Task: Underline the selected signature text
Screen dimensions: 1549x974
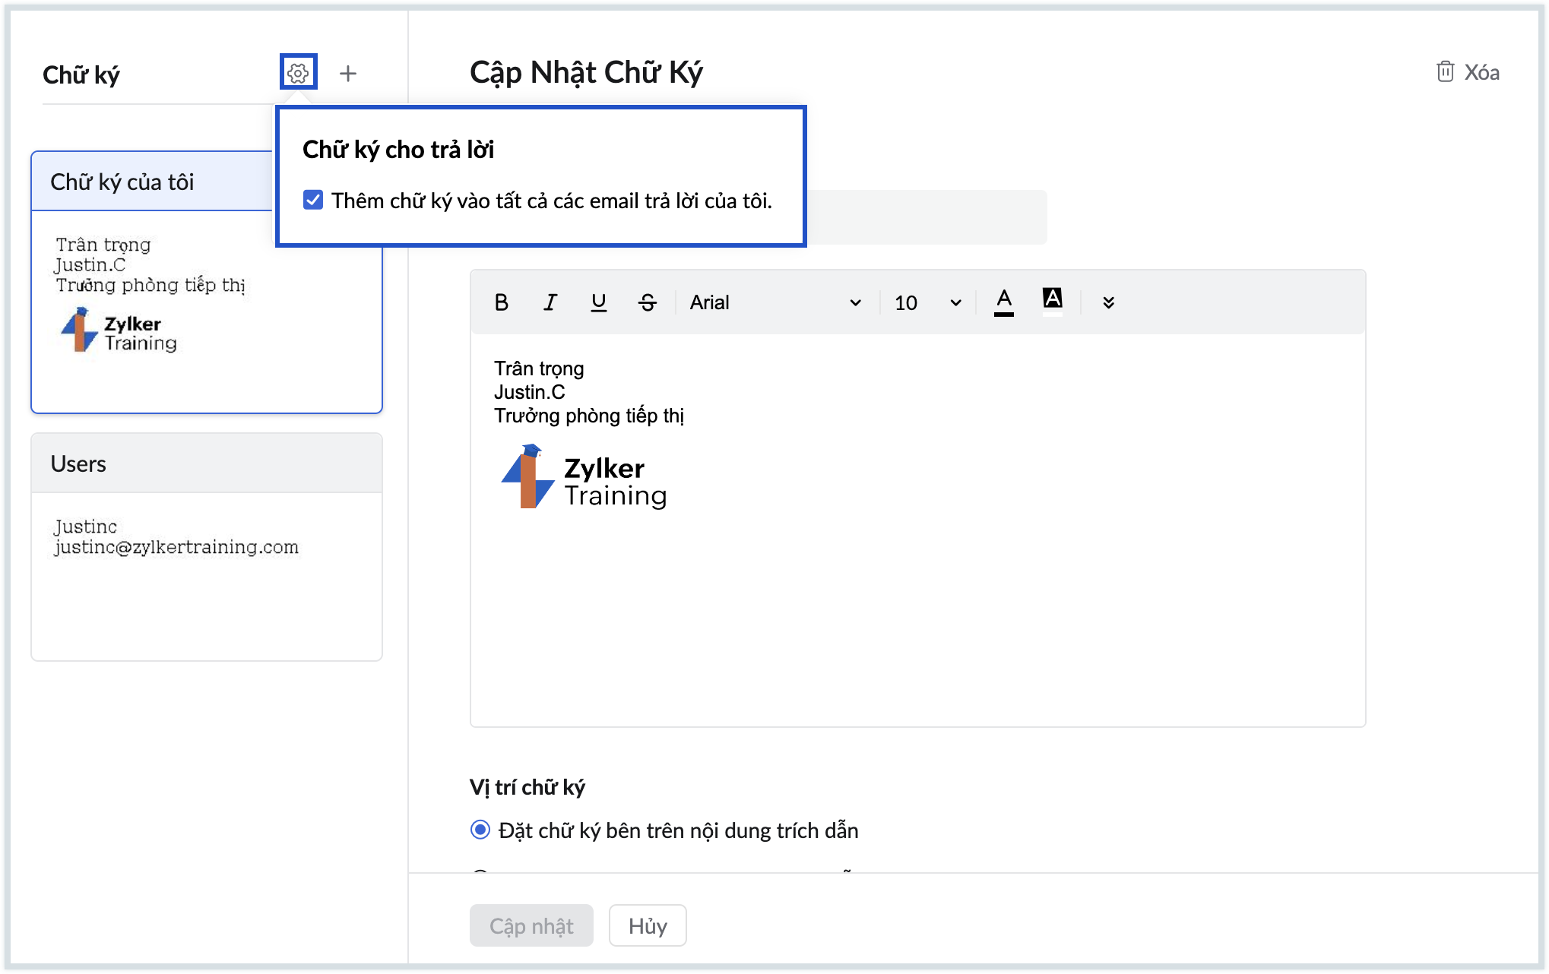Action: coord(599,302)
